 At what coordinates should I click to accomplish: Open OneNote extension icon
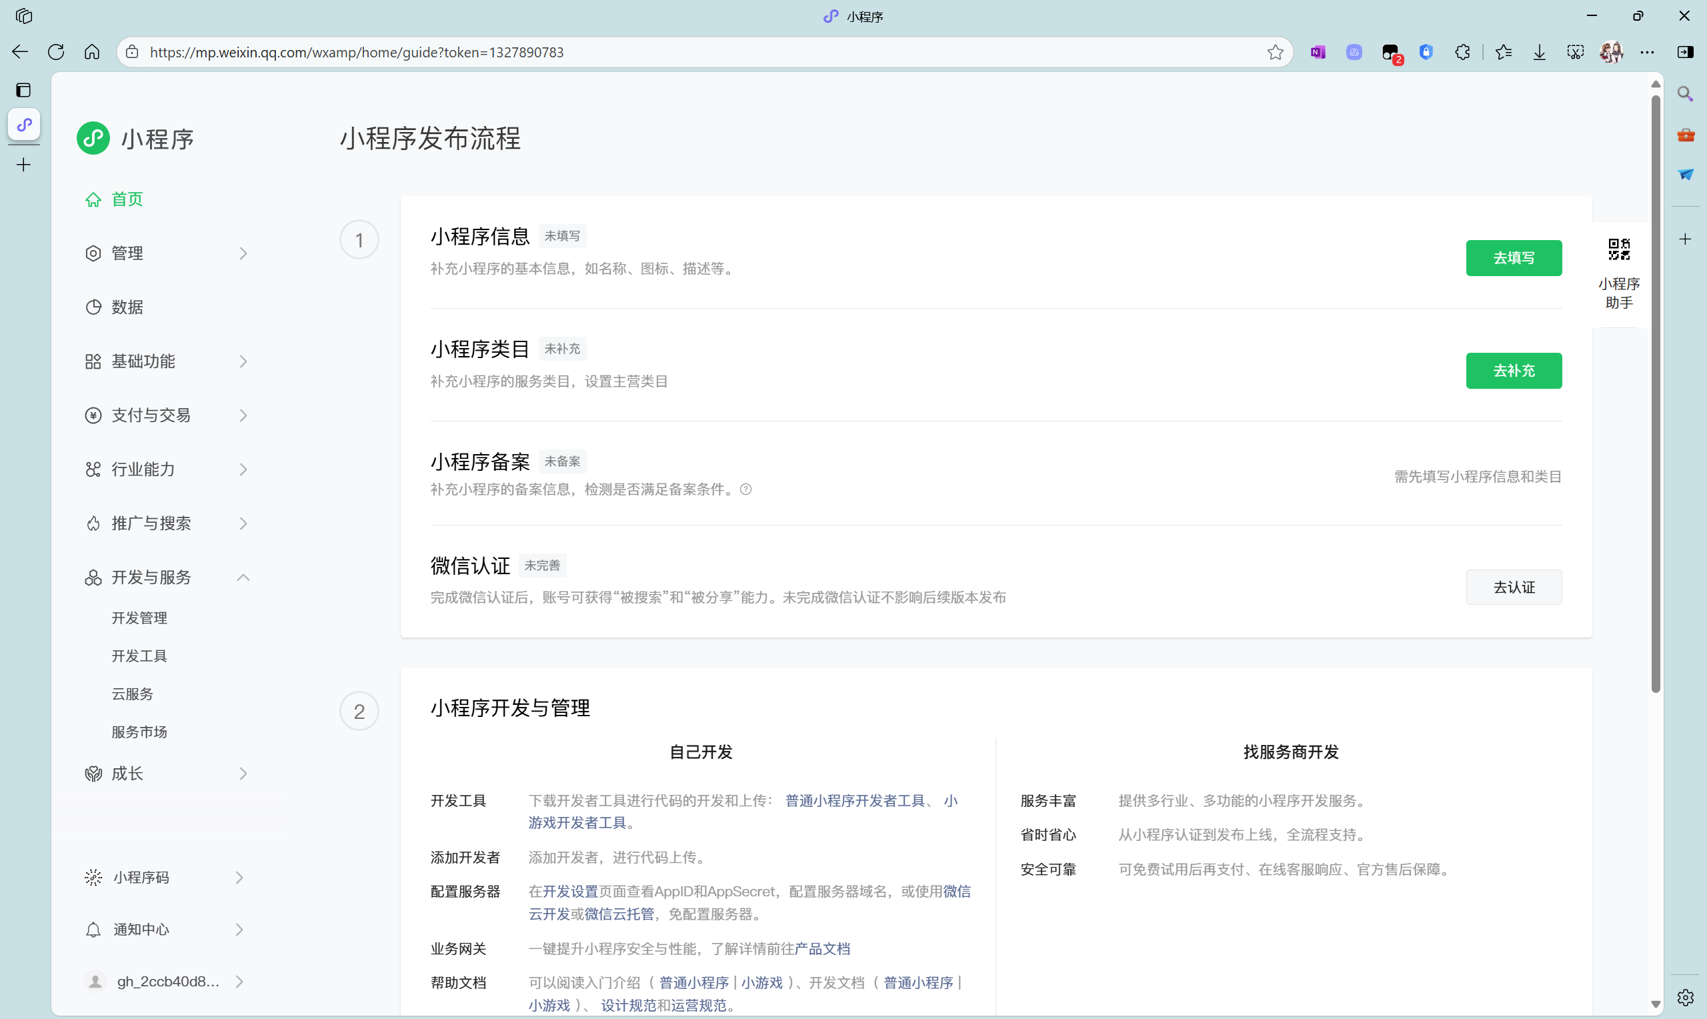[x=1318, y=52]
